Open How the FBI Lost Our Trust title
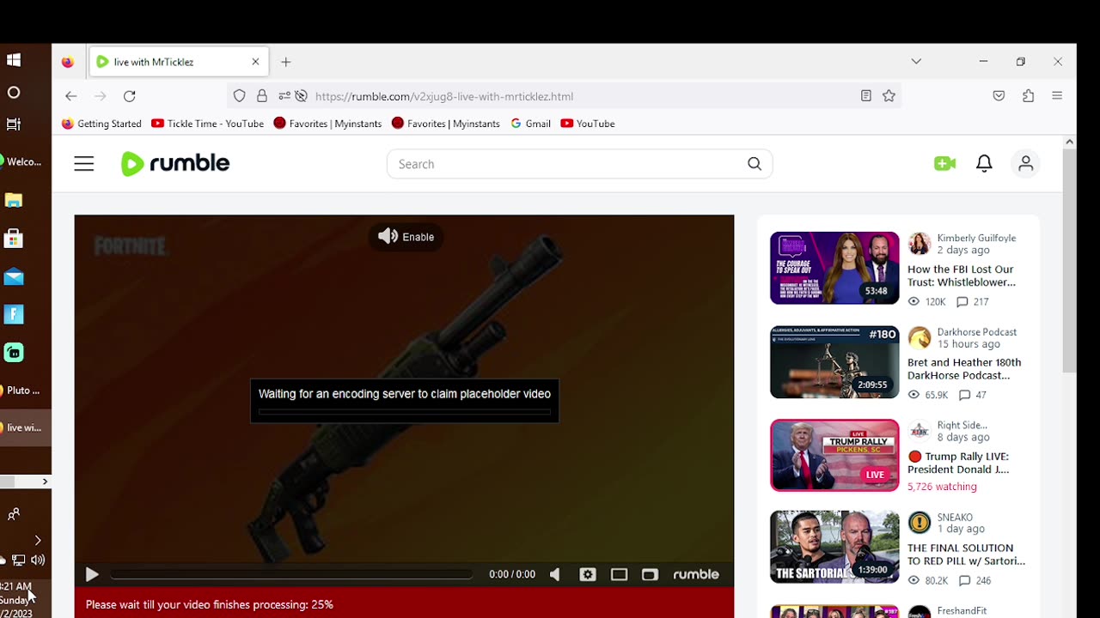 962,276
